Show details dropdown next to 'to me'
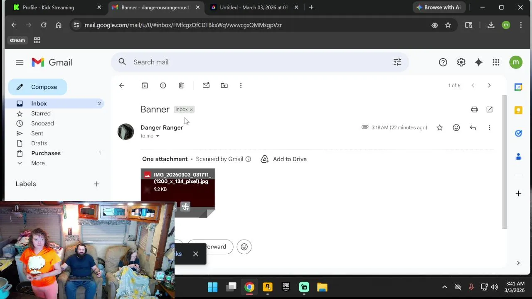 point(158,136)
